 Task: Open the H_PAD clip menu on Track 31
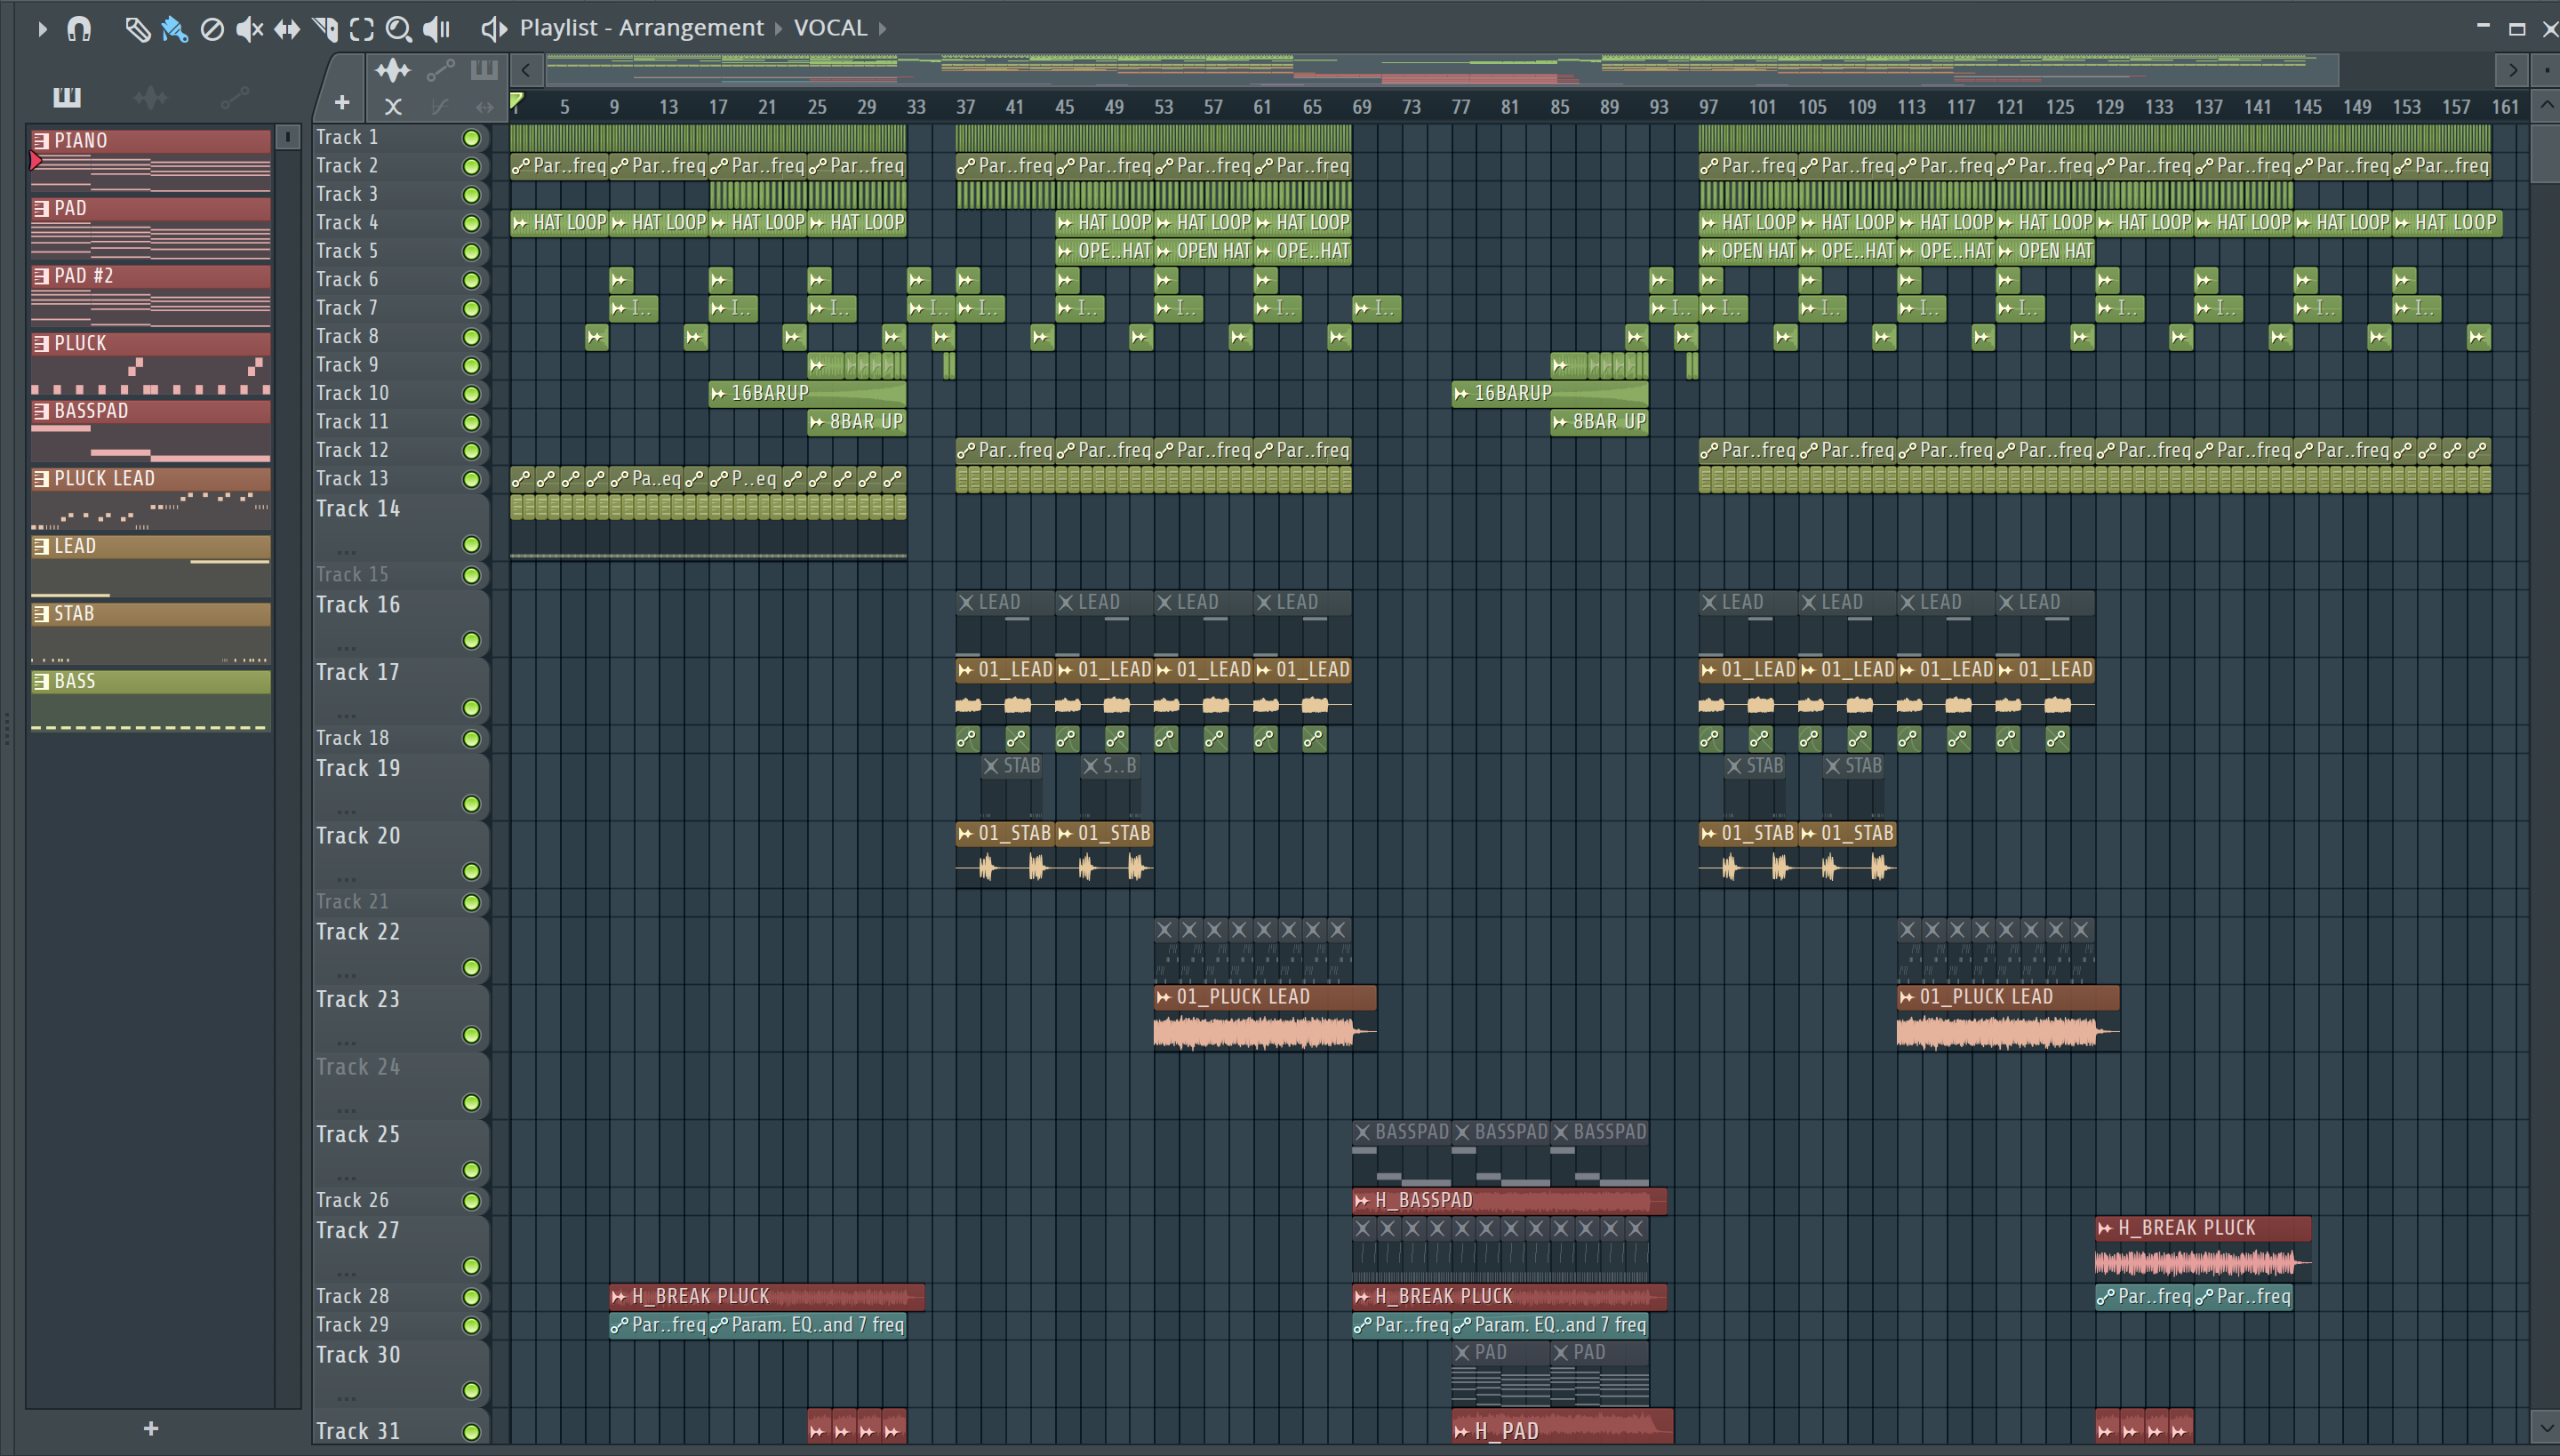coord(1461,1432)
